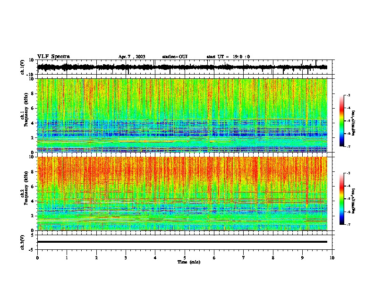Click the "VLF Spectra" plot title
The height and width of the screenshot is (289, 374).
coord(53,57)
